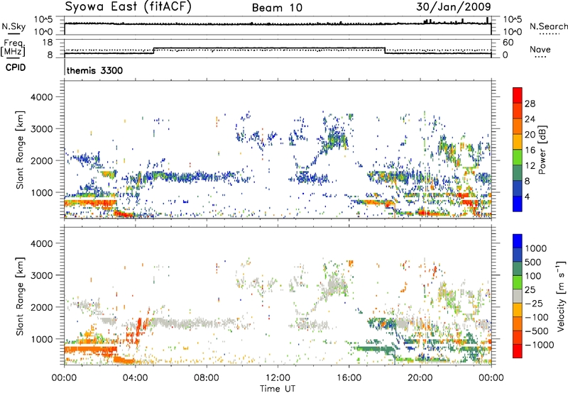This screenshot has height=393, width=568.
Task: Click the '28' tick on Power colorbar
Action: [530, 104]
